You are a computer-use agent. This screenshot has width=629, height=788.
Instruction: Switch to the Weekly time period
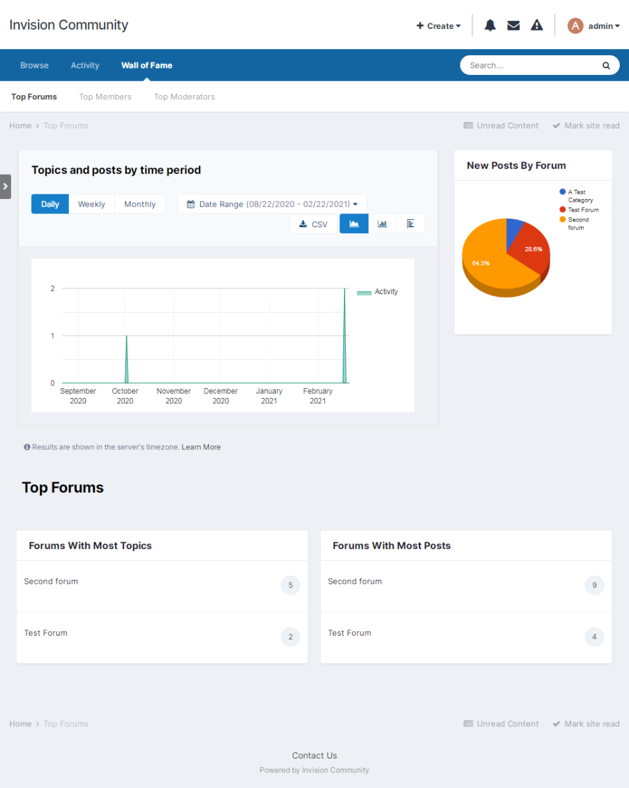(91, 204)
